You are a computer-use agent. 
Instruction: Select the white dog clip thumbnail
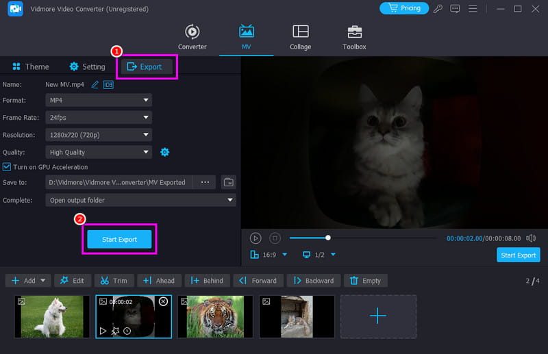[52, 316]
